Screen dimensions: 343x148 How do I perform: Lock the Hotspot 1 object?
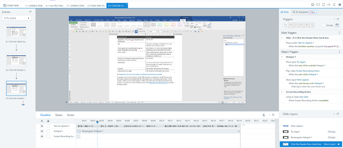coord(48,131)
